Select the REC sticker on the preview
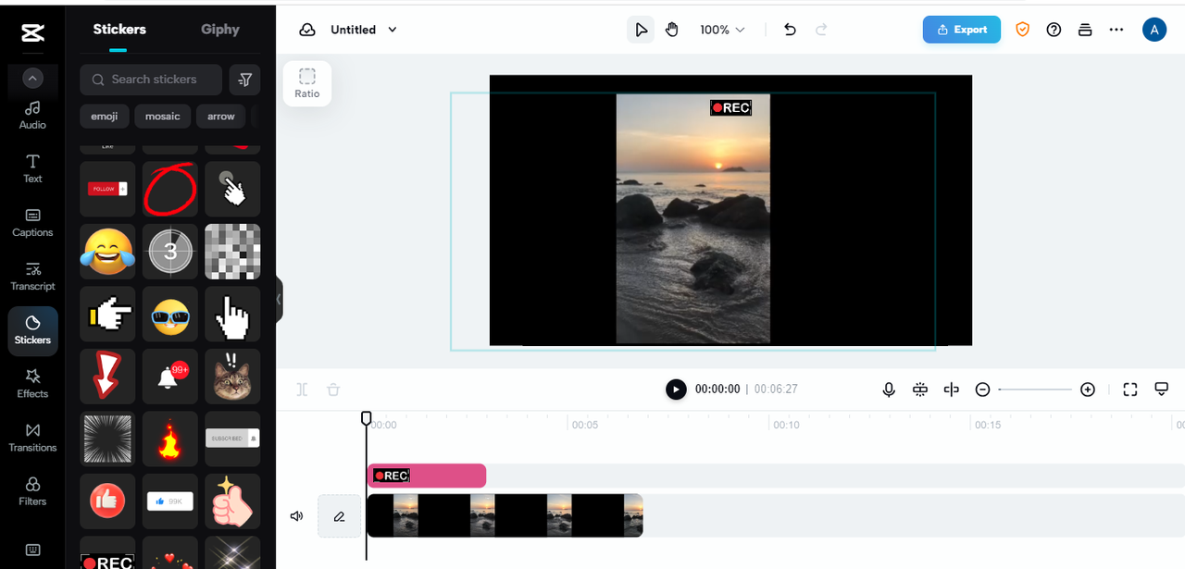Viewport: 1185px width, 569px height. click(x=730, y=108)
